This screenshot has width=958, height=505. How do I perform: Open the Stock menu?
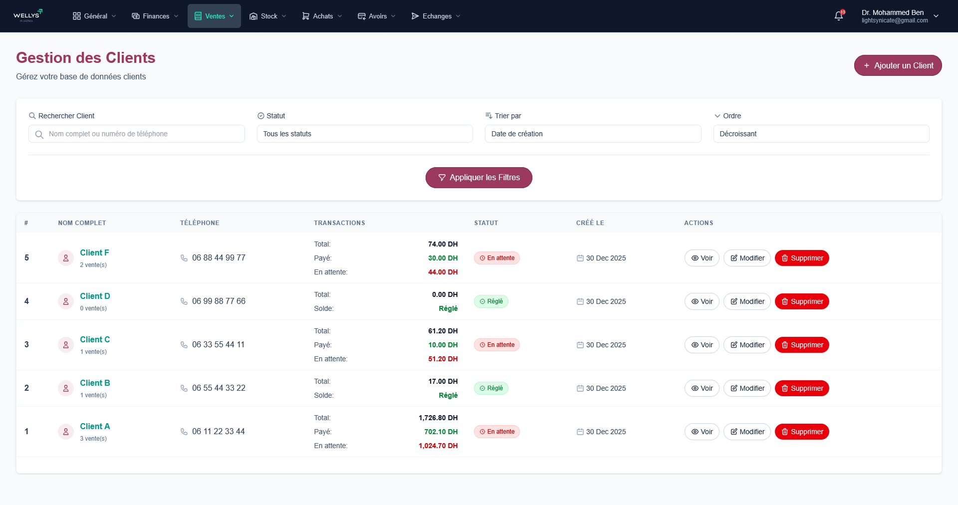pos(268,16)
